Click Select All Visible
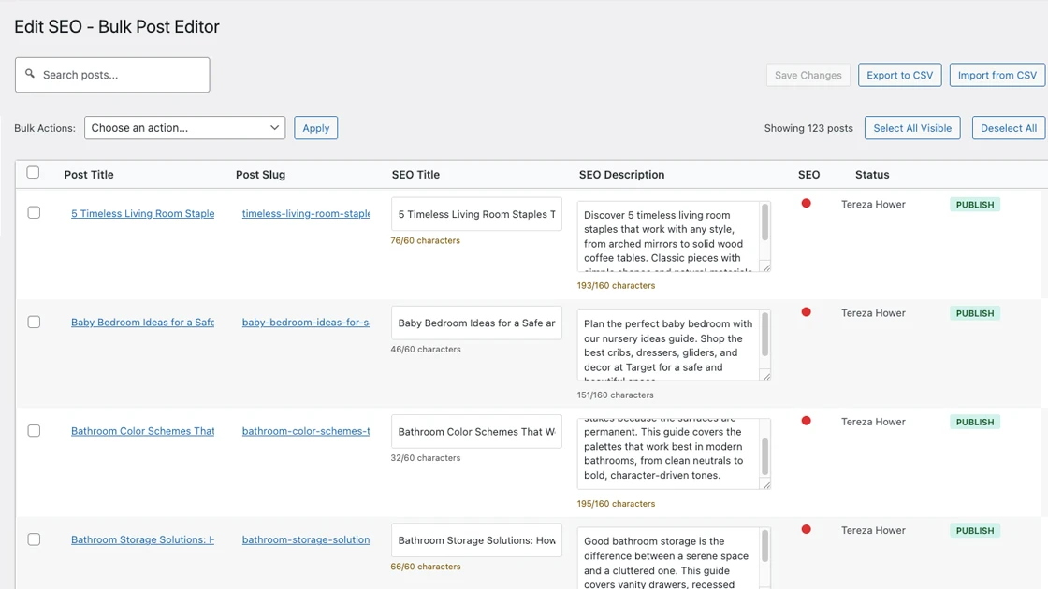 pyautogui.click(x=911, y=127)
